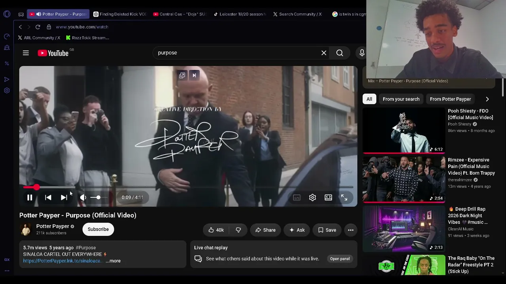Open browser settings gear in sidebar
The image size is (506, 284).
click(x=7, y=91)
